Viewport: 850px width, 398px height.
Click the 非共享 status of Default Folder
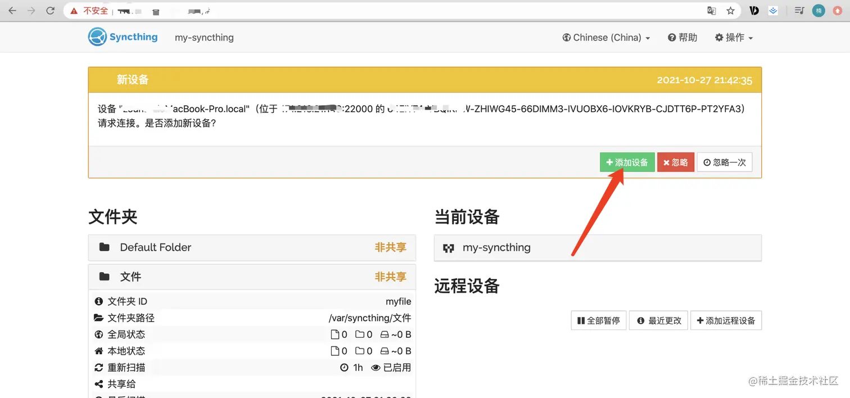pos(391,247)
